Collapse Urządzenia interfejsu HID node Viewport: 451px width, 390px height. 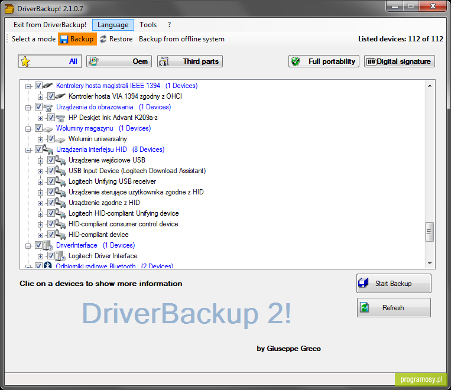[28, 150]
